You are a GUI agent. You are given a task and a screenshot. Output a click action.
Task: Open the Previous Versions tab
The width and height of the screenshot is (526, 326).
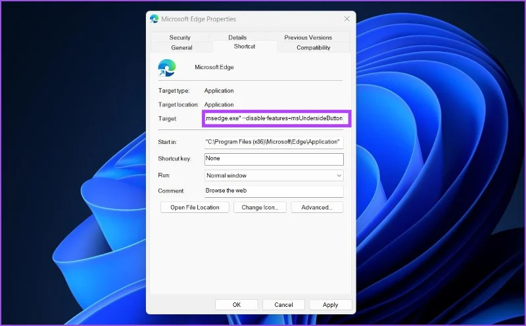click(308, 37)
